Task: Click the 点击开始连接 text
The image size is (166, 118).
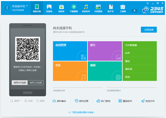Action: pyautogui.click(x=18, y=10)
